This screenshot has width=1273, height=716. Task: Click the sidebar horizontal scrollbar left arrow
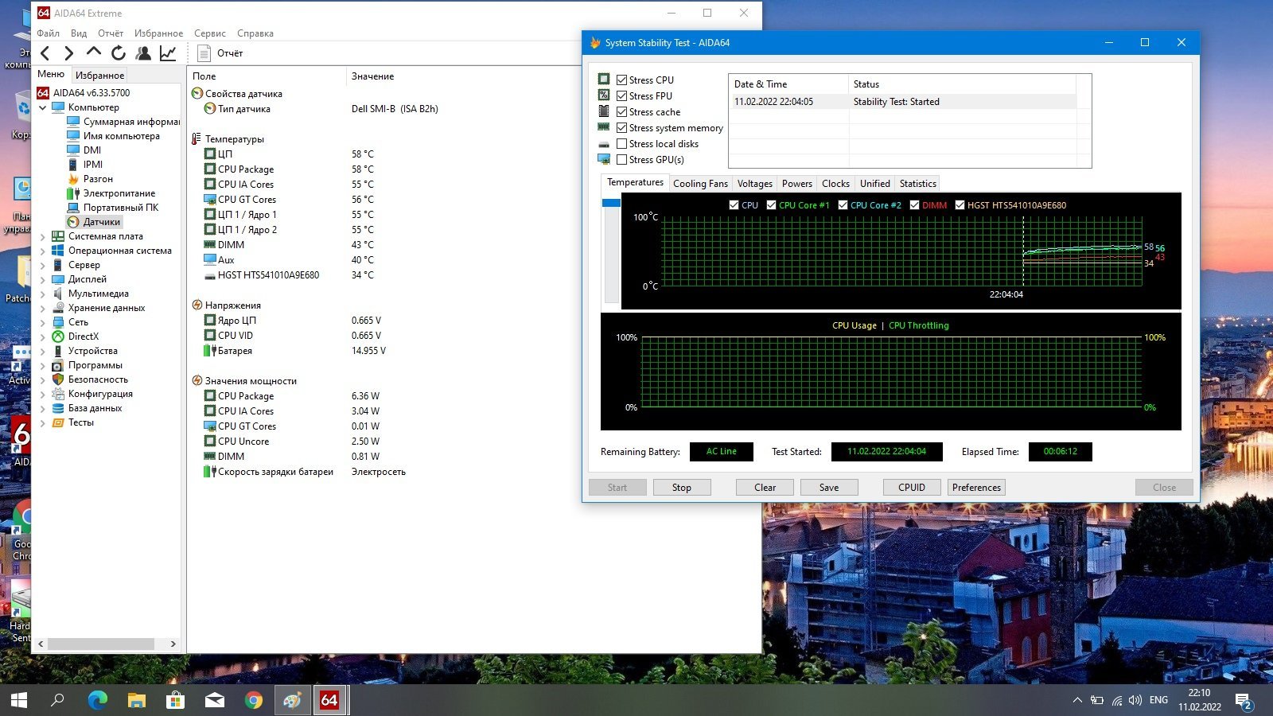coord(41,644)
